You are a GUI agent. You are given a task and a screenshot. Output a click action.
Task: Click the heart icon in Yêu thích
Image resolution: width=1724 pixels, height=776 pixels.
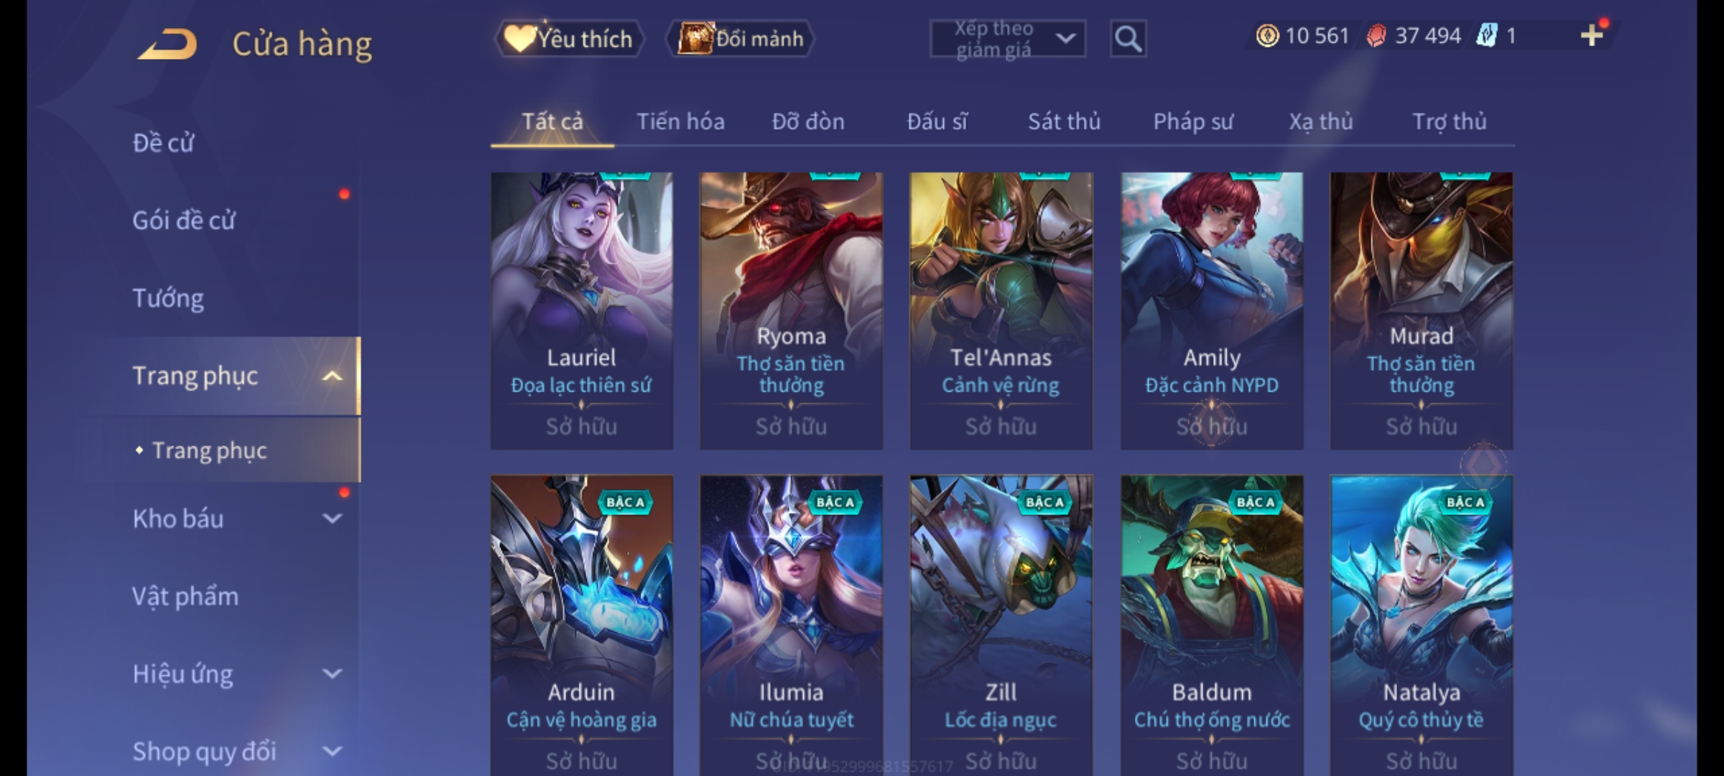pyautogui.click(x=519, y=38)
